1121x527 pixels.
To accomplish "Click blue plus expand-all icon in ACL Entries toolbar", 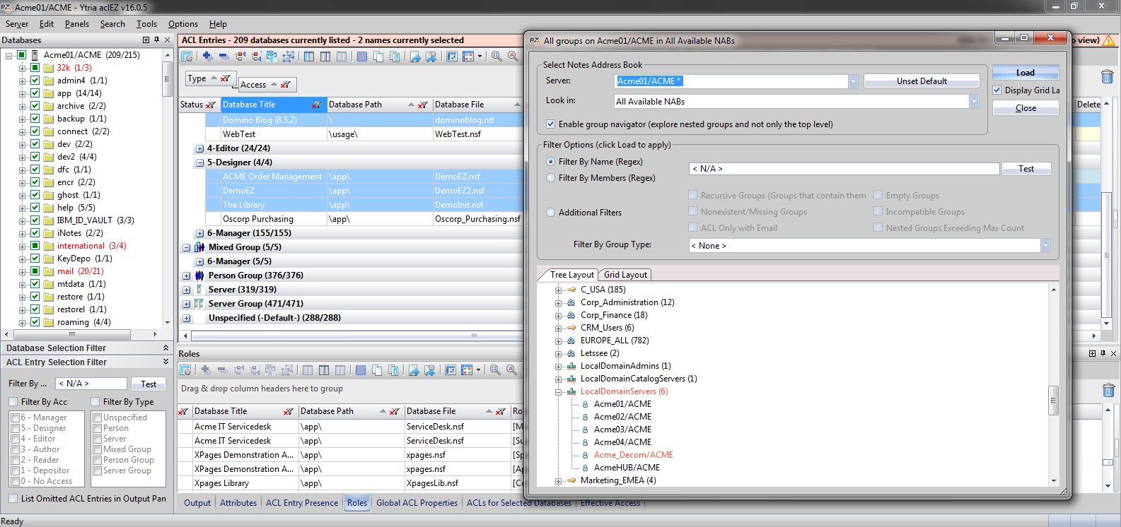I will click(207, 57).
